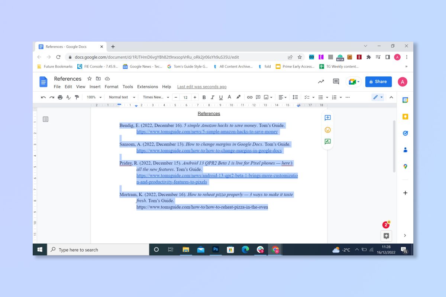Click the Undo arrow in the Docs toolbar
Screen dimensions: 446x297
[43, 97]
